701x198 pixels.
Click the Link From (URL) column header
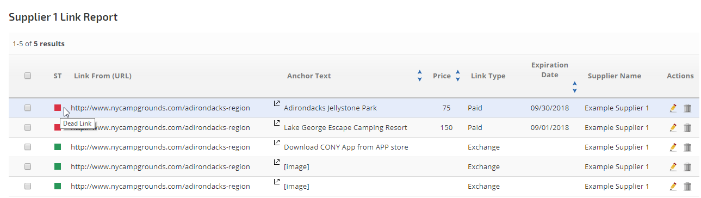tap(103, 76)
